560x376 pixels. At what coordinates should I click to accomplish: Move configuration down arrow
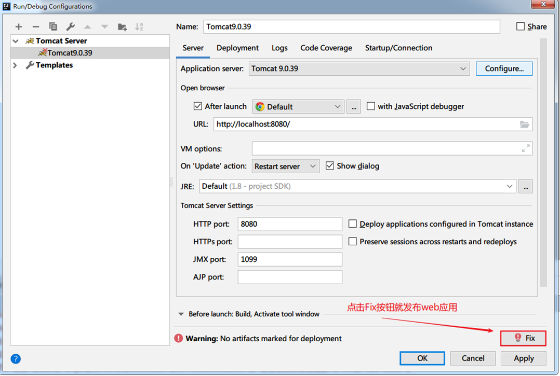104,27
